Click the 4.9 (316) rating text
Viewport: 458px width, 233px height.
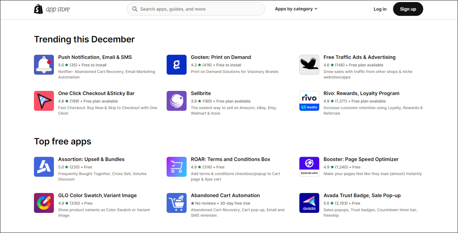point(202,167)
